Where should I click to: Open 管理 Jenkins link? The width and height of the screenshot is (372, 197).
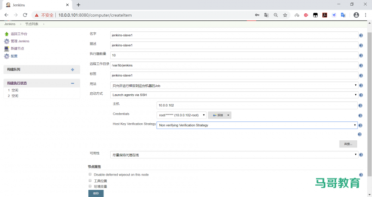coord(20,41)
